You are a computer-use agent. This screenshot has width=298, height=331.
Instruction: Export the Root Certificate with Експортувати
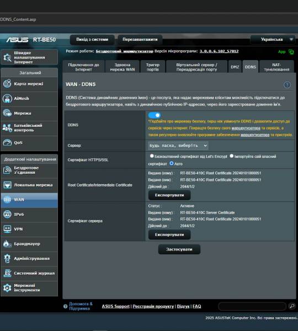pyautogui.click(x=169, y=195)
